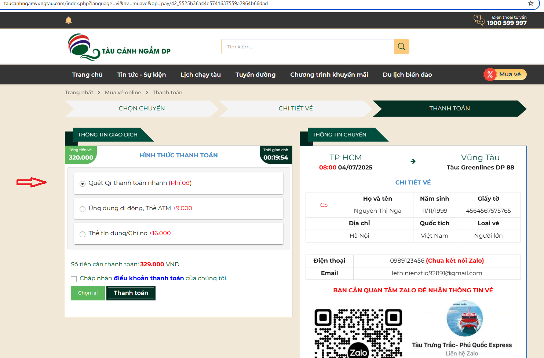Click the Tìm kiếm search field

(x=307, y=47)
